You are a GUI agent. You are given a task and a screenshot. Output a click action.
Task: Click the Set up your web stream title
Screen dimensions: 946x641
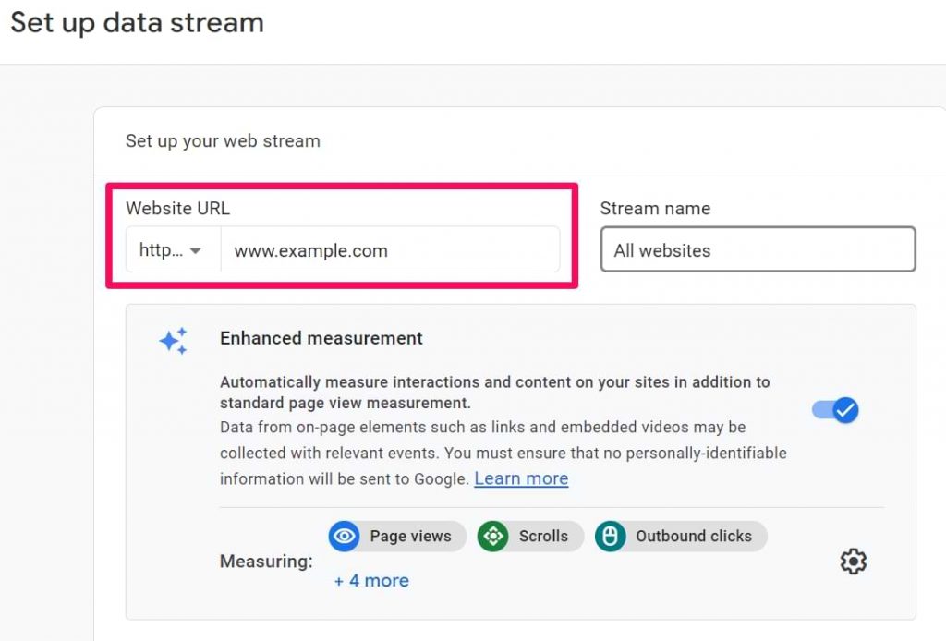pos(223,140)
